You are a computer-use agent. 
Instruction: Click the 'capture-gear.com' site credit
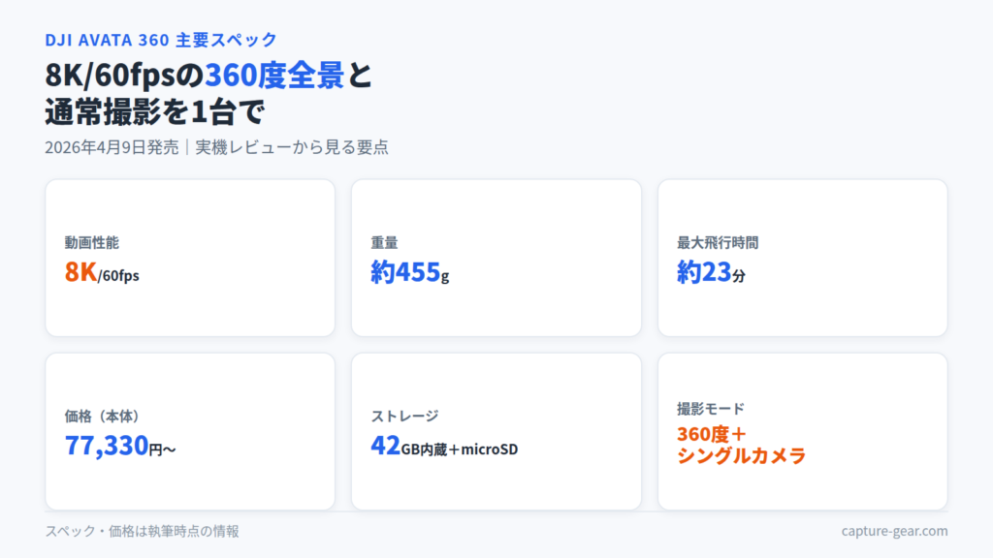pyautogui.click(x=894, y=532)
